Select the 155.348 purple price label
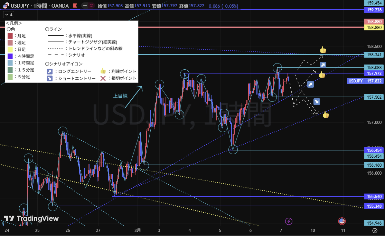The image size is (385, 236). [374, 206]
